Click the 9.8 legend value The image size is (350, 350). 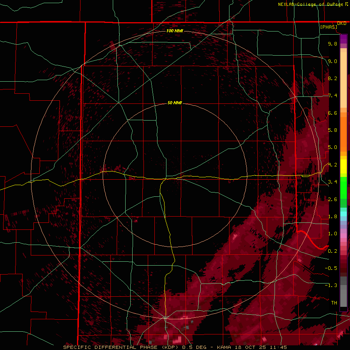coord(332,44)
